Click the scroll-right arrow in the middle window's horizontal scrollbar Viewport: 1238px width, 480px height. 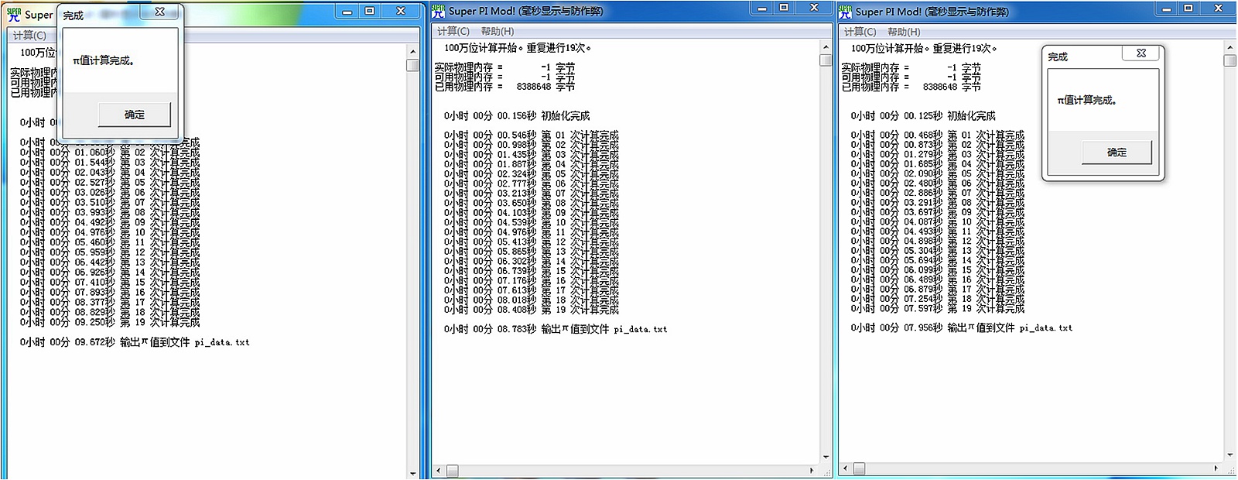(x=812, y=470)
